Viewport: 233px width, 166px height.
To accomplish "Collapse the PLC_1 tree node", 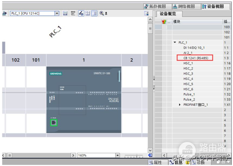I will pos(175,42).
